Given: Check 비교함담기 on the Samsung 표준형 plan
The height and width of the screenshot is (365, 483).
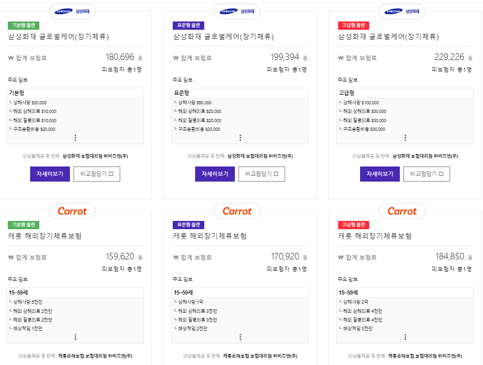Looking at the screenshot, I should (x=261, y=174).
